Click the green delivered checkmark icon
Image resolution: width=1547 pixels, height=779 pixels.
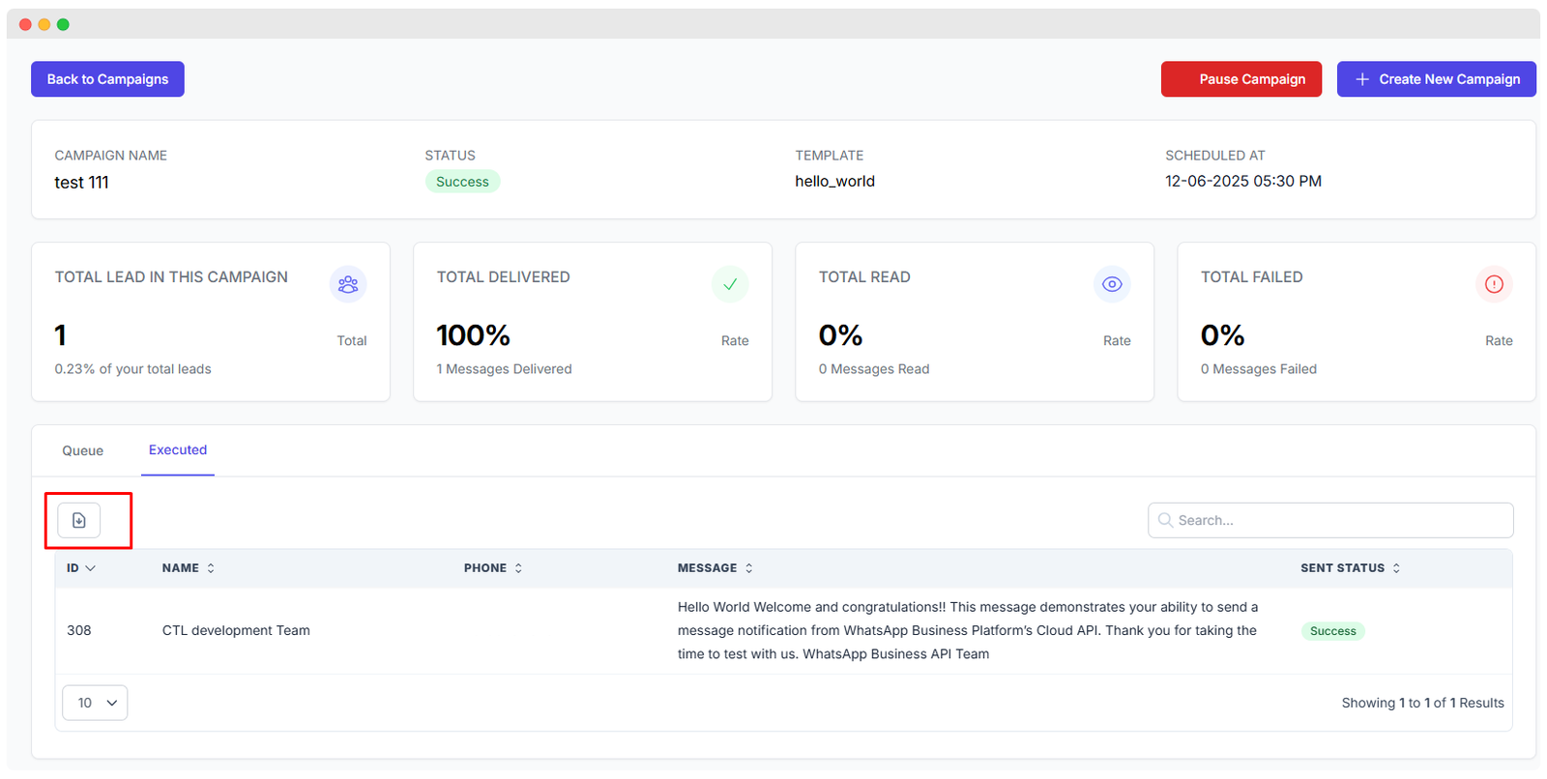click(x=730, y=284)
